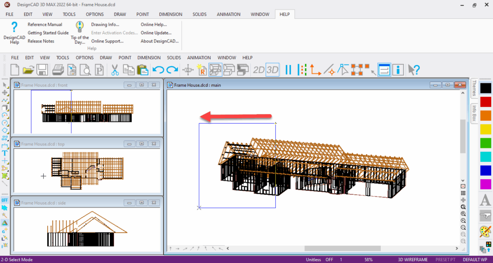Open the ANIMATION menu in lower menu bar
Image resolution: width=493 pixels, height=263 pixels.
point(199,58)
